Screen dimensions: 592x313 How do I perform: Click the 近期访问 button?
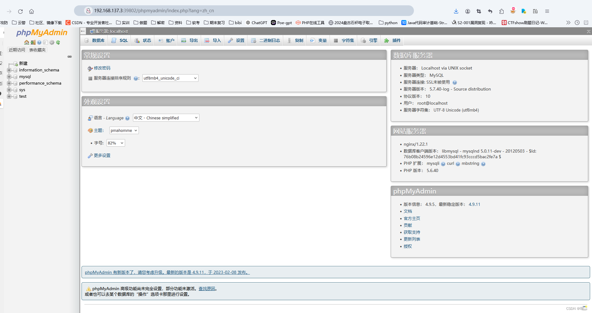[x=17, y=50]
